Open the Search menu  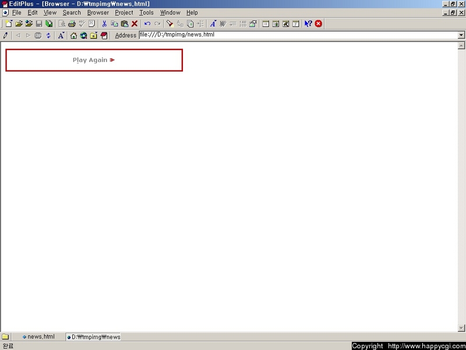72,12
